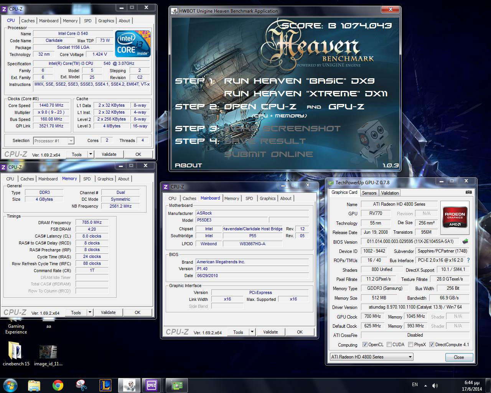
Task: Click the ASRock manufacturer field
Action: 252,213
